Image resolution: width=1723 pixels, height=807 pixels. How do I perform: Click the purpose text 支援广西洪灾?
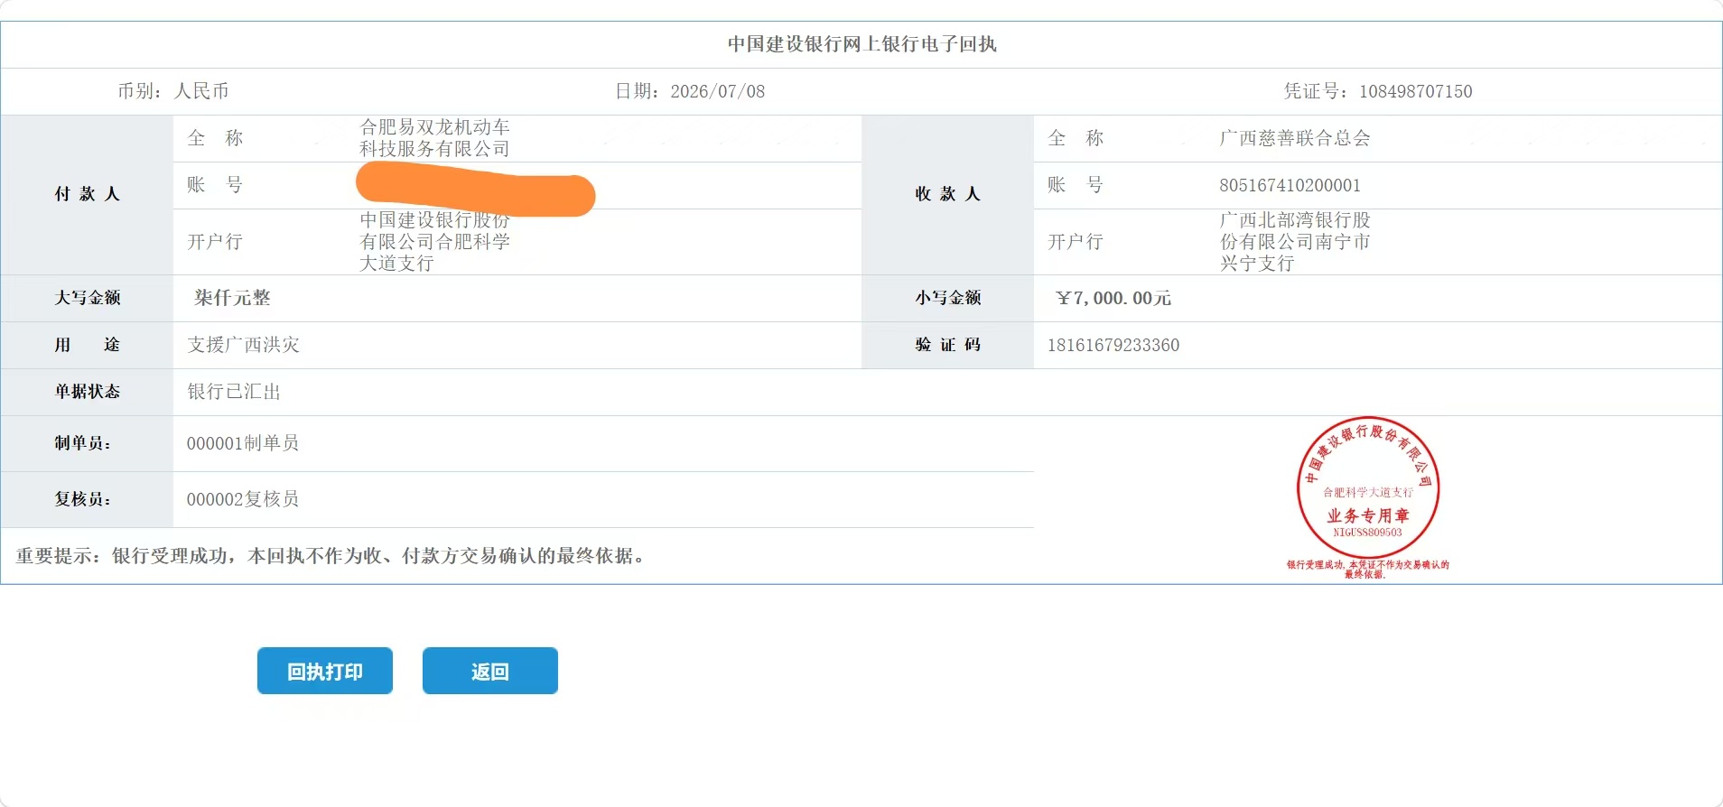coord(244,345)
